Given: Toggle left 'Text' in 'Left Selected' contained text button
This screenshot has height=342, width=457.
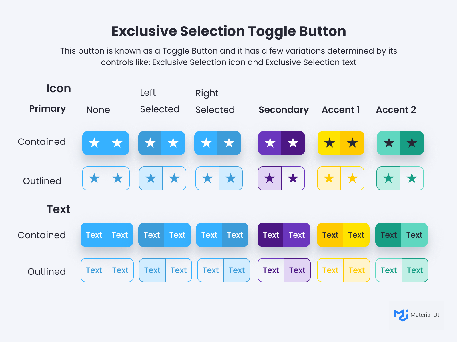Looking at the screenshot, I should coord(152,235).
